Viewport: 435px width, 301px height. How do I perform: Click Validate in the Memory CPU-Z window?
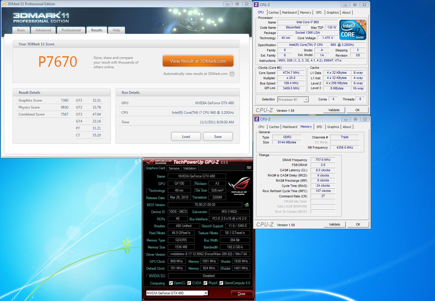[334, 224]
